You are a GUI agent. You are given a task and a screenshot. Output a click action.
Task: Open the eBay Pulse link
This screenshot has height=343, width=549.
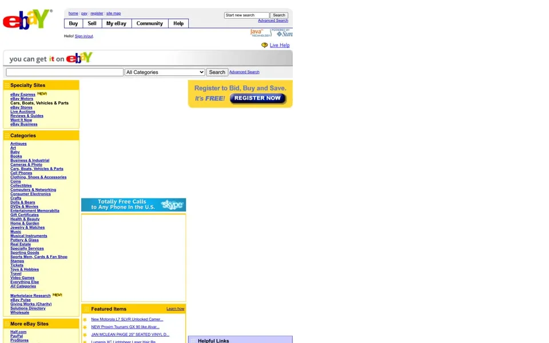[x=21, y=300]
